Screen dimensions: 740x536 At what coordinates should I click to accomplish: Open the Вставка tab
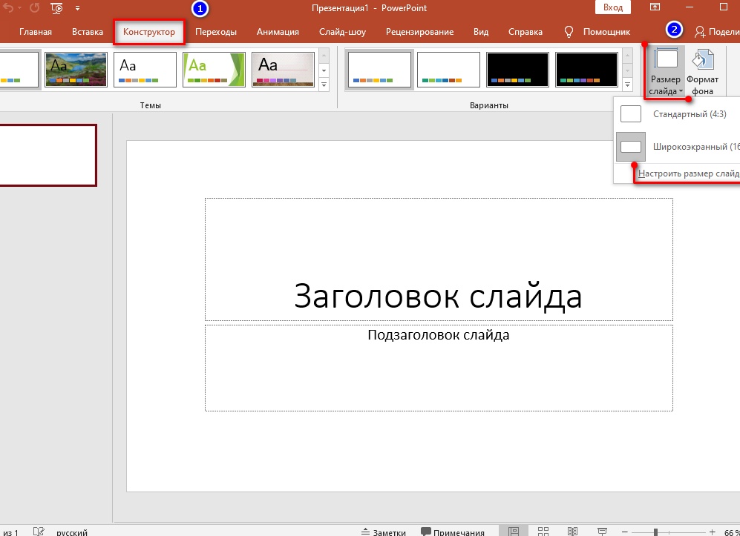coord(88,32)
